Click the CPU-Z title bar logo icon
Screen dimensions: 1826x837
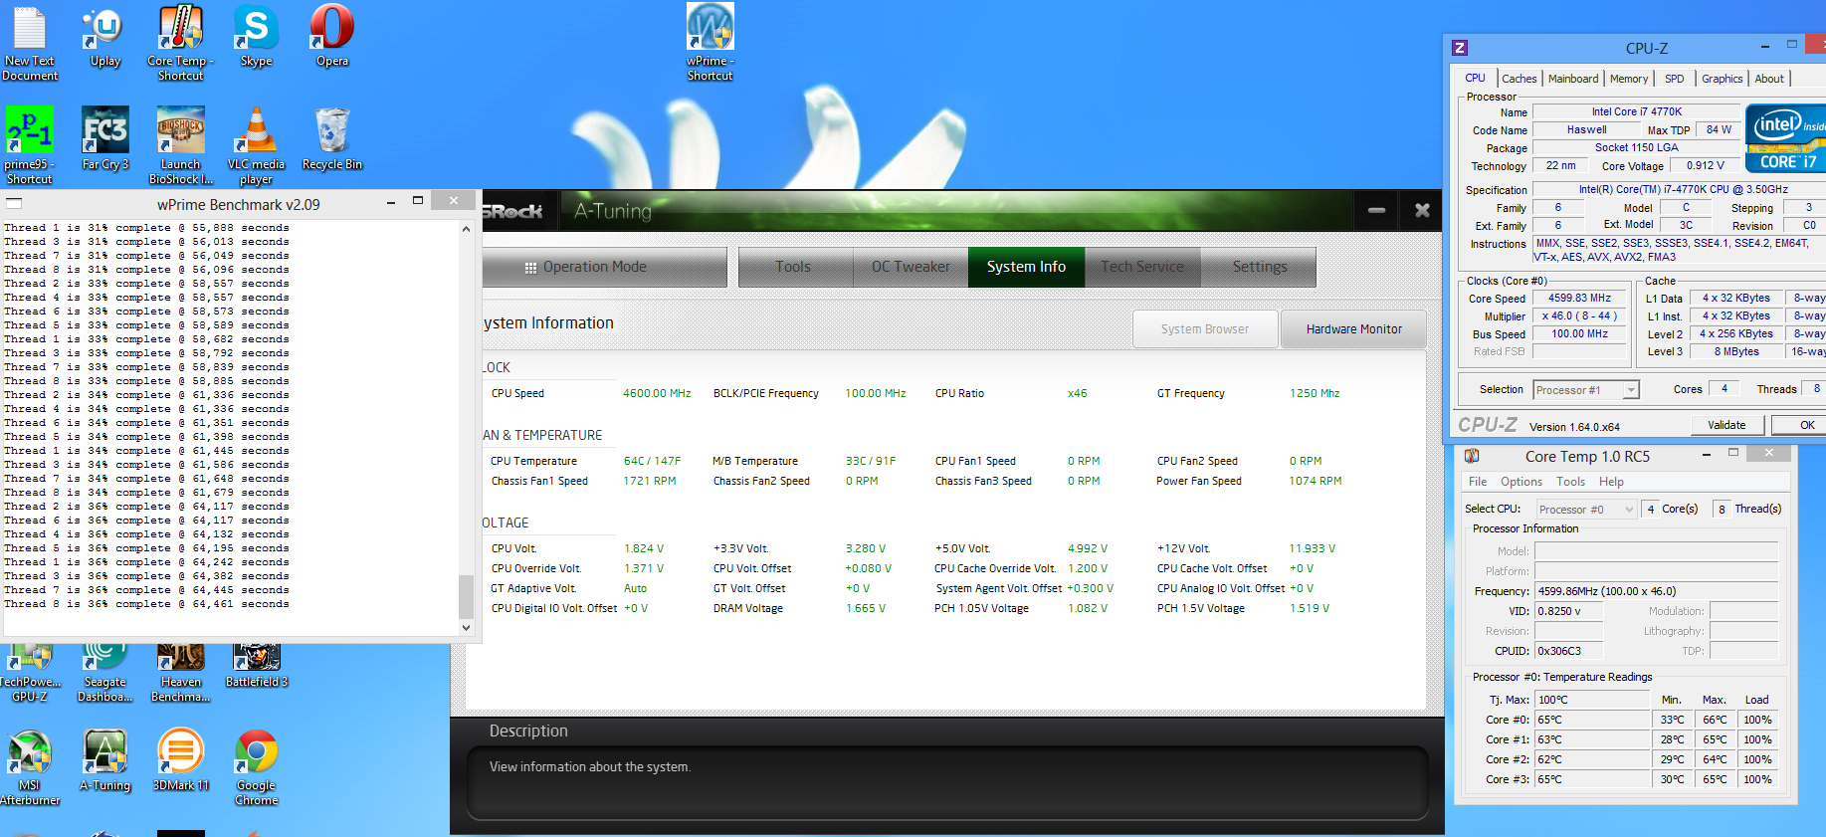[x=1460, y=48]
